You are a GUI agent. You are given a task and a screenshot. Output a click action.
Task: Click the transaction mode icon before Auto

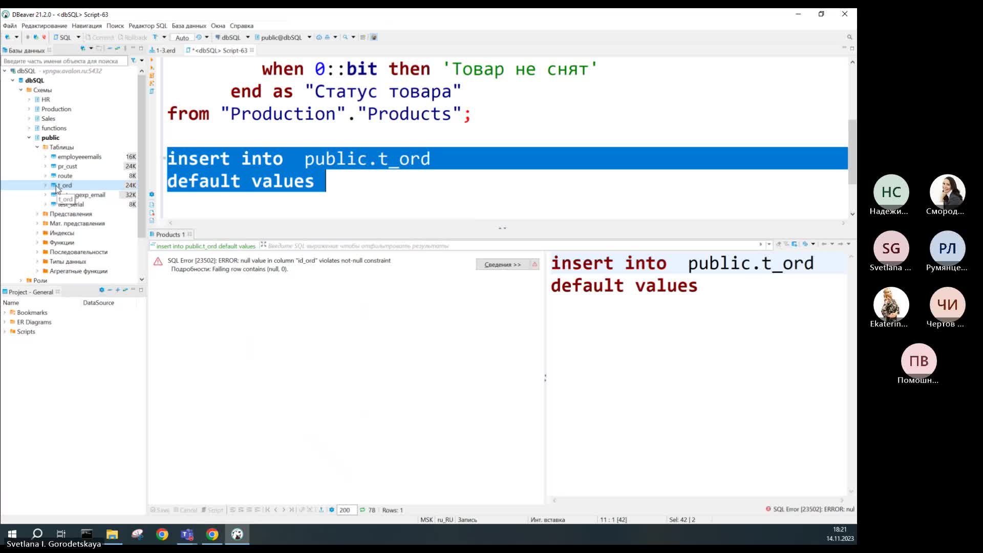(x=155, y=37)
